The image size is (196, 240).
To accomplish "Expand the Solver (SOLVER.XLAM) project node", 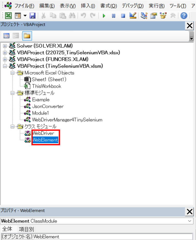I will [5, 46].
